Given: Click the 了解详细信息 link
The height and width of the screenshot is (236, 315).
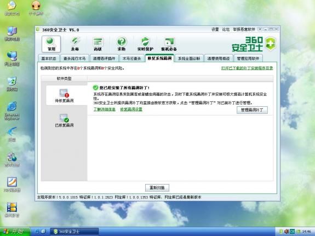Looking at the screenshot, I should tap(104, 110).
